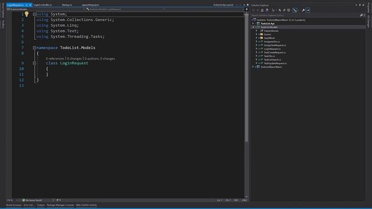372x209 pixels.
Task: Click the split editor icon above the vertical scrollbar
Action: click(246, 9)
